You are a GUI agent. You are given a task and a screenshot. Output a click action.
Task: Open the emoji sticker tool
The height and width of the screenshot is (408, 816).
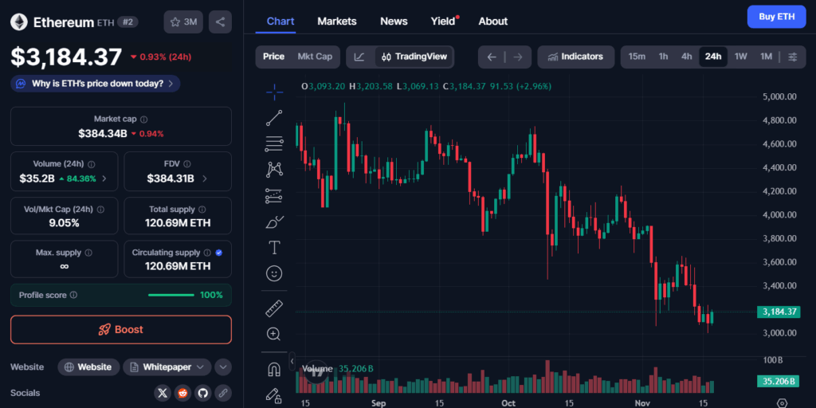coord(274,273)
